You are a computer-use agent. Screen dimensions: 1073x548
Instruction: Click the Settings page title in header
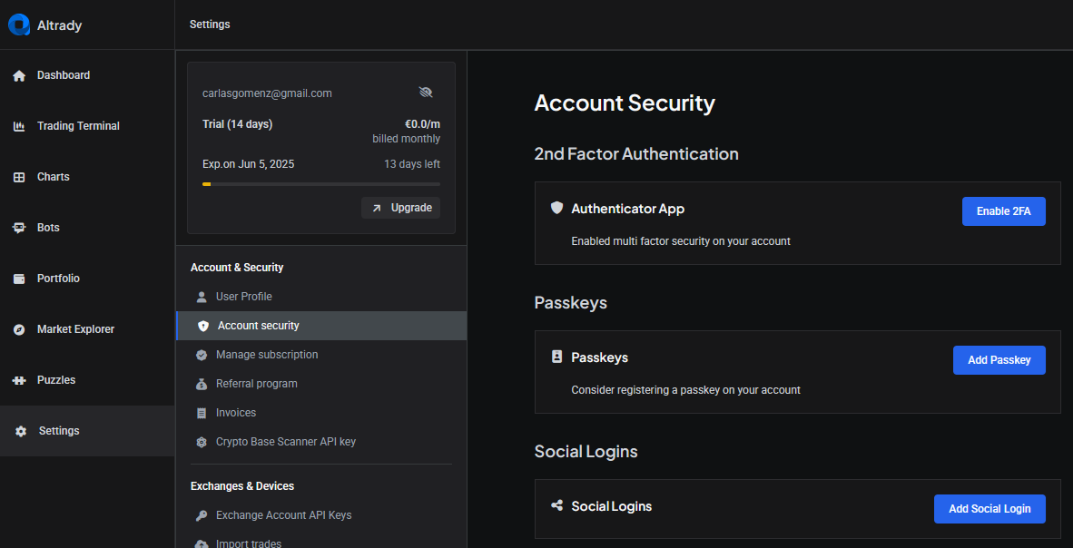(x=210, y=24)
